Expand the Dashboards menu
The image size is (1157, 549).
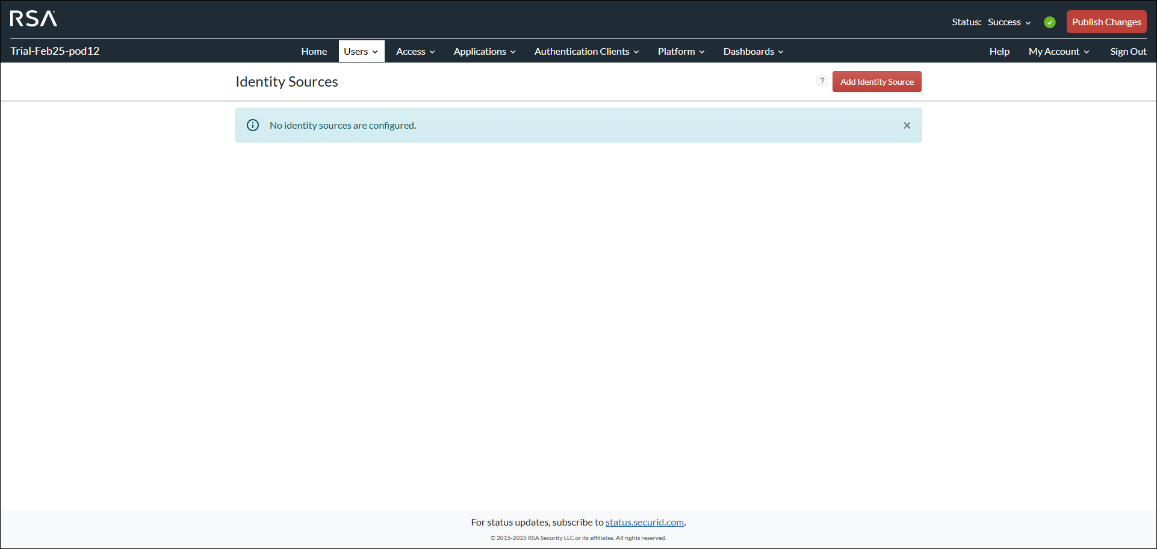(753, 52)
